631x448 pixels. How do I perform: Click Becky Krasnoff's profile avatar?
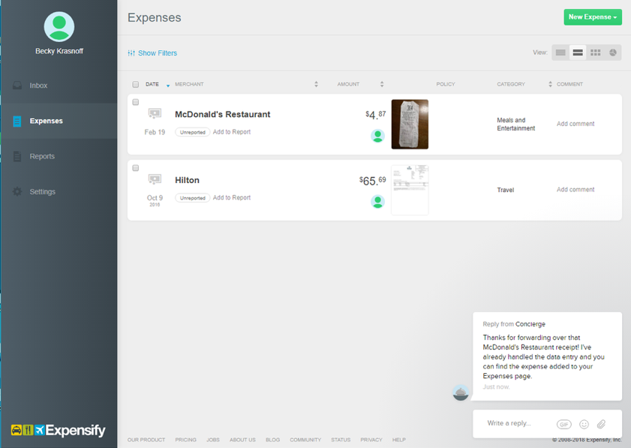point(59,26)
